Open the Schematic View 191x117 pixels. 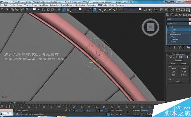[166, 10]
